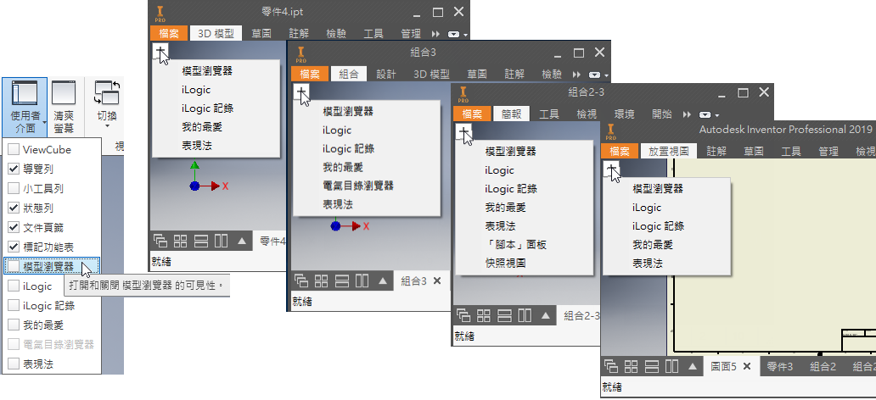Select 電氣目錄瀏覽器 in 組合3 browser menu
Image resolution: width=876 pixels, height=400 pixels.
(359, 186)
